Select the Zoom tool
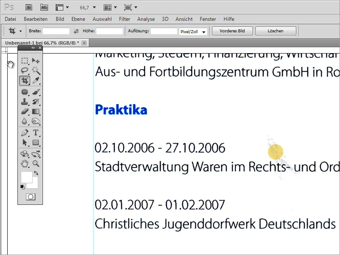 click(x=36, y=164)
